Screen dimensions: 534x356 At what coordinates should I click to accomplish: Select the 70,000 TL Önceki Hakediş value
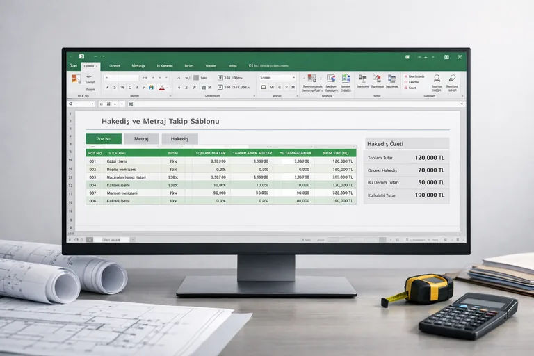point(431,170)
